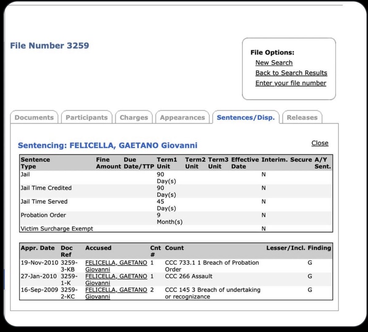Go Back to Search Results

pos(291,73)
